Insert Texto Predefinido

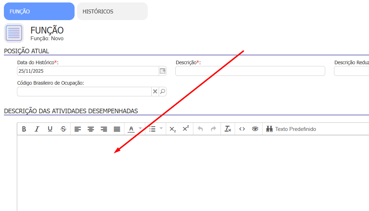291,129
